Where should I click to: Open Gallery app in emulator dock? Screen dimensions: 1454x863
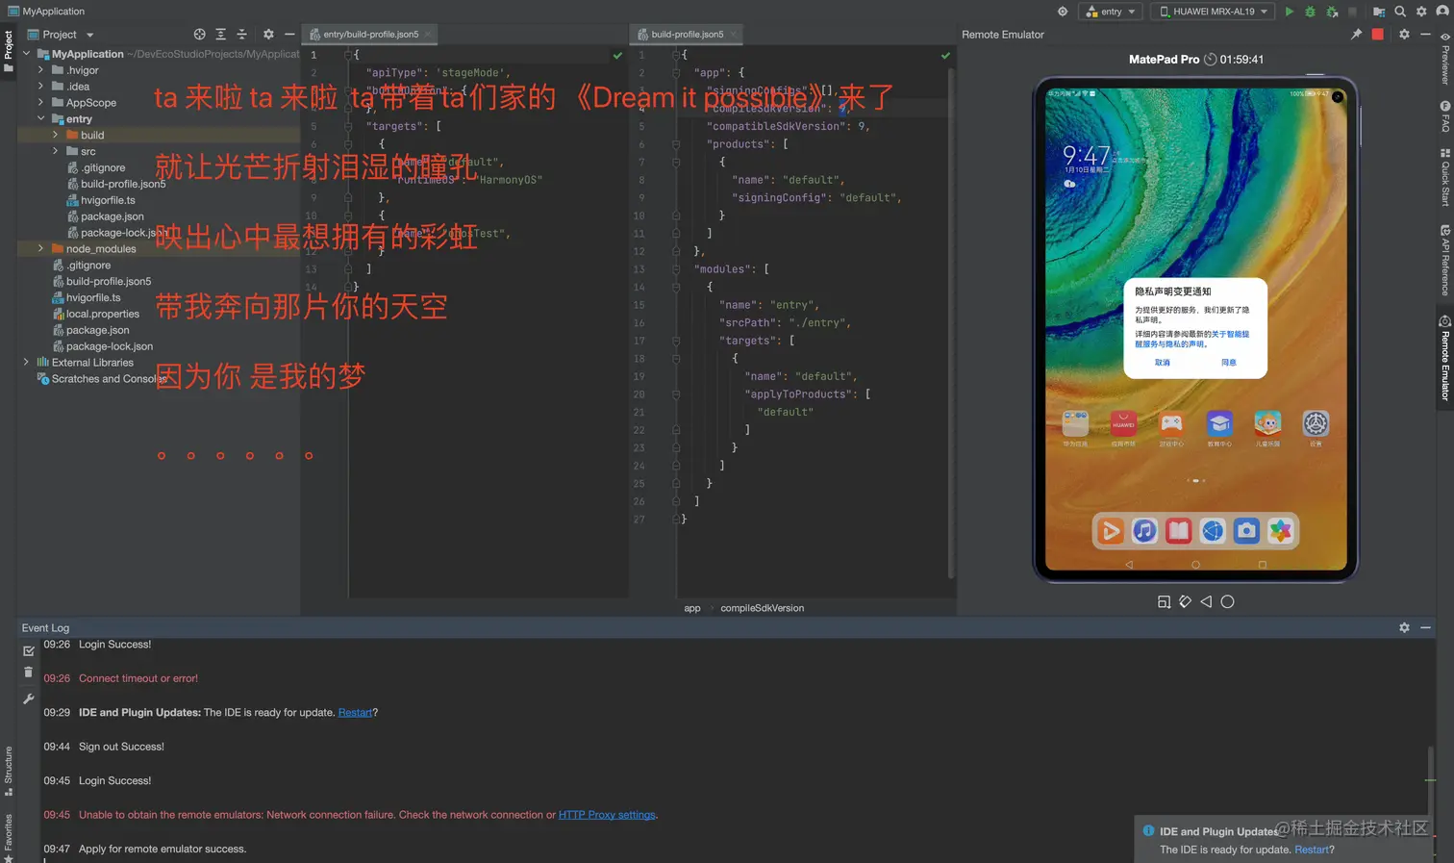(1281, 531)
